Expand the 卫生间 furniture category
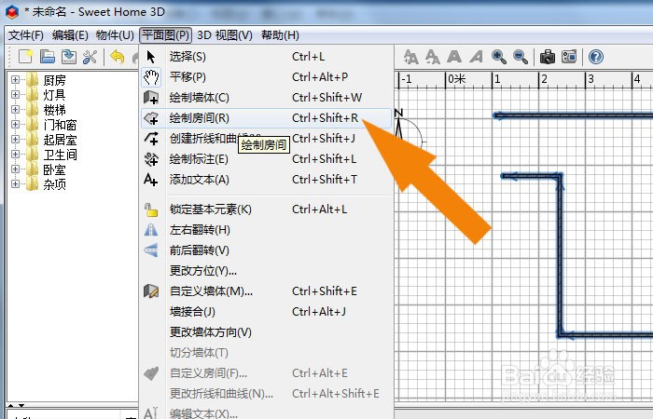 [15, 155]
